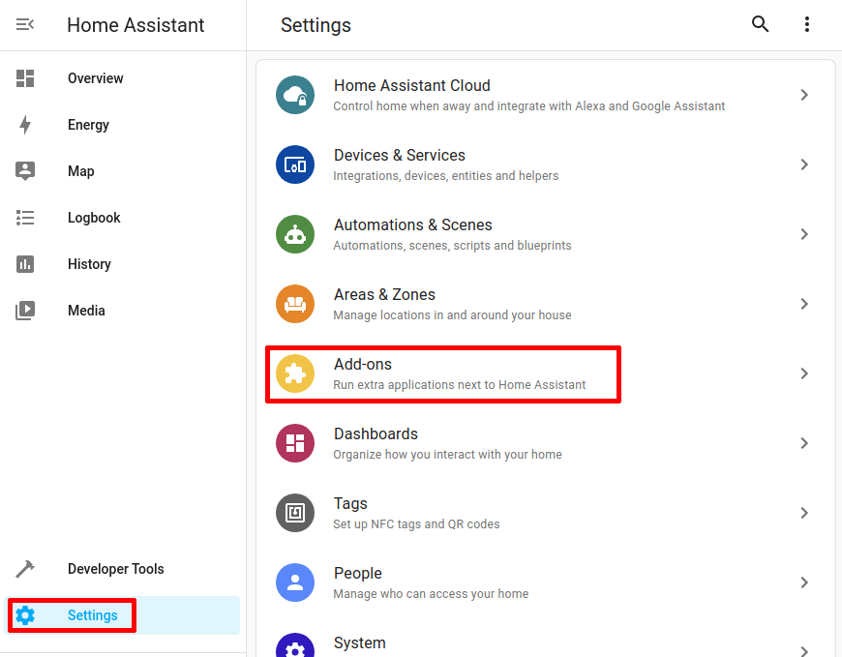Image resolution: width=842 pixels, height=657 pixels.
Task: Click the Add-ons puzzle piece icon
Action: tap(295, 373)
